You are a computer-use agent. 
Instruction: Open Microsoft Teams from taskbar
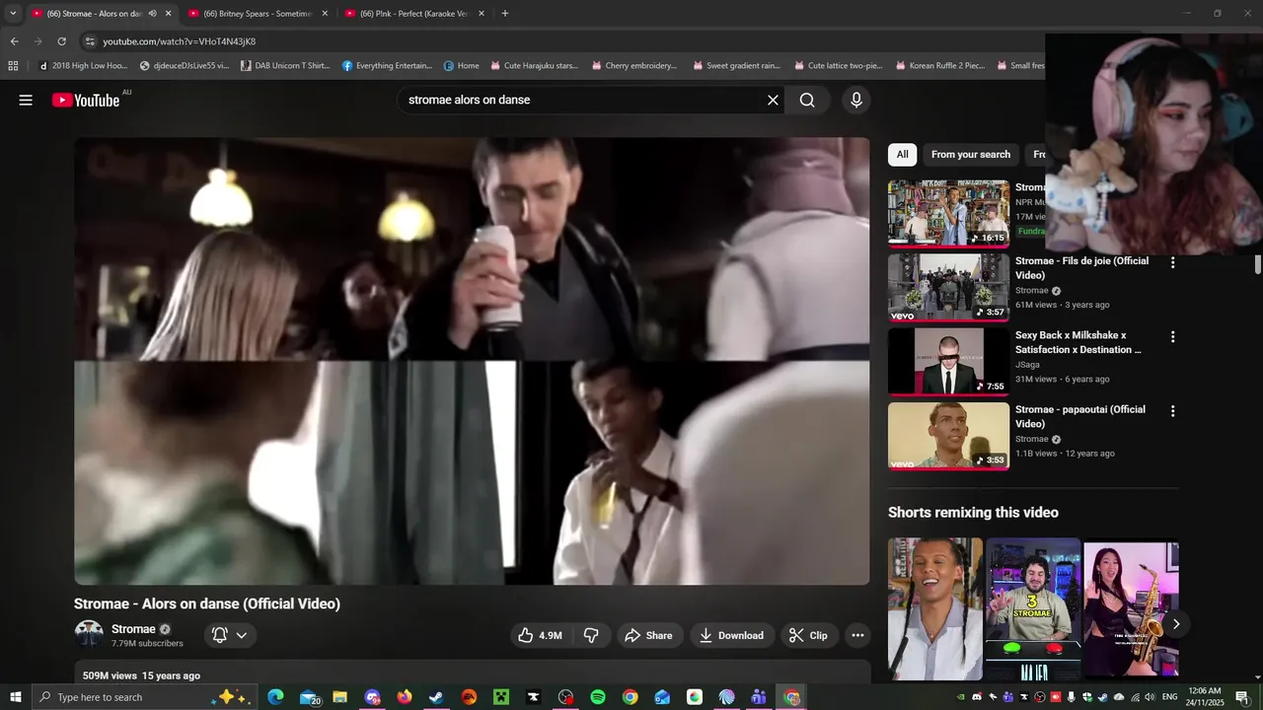(x=759, y=697)
